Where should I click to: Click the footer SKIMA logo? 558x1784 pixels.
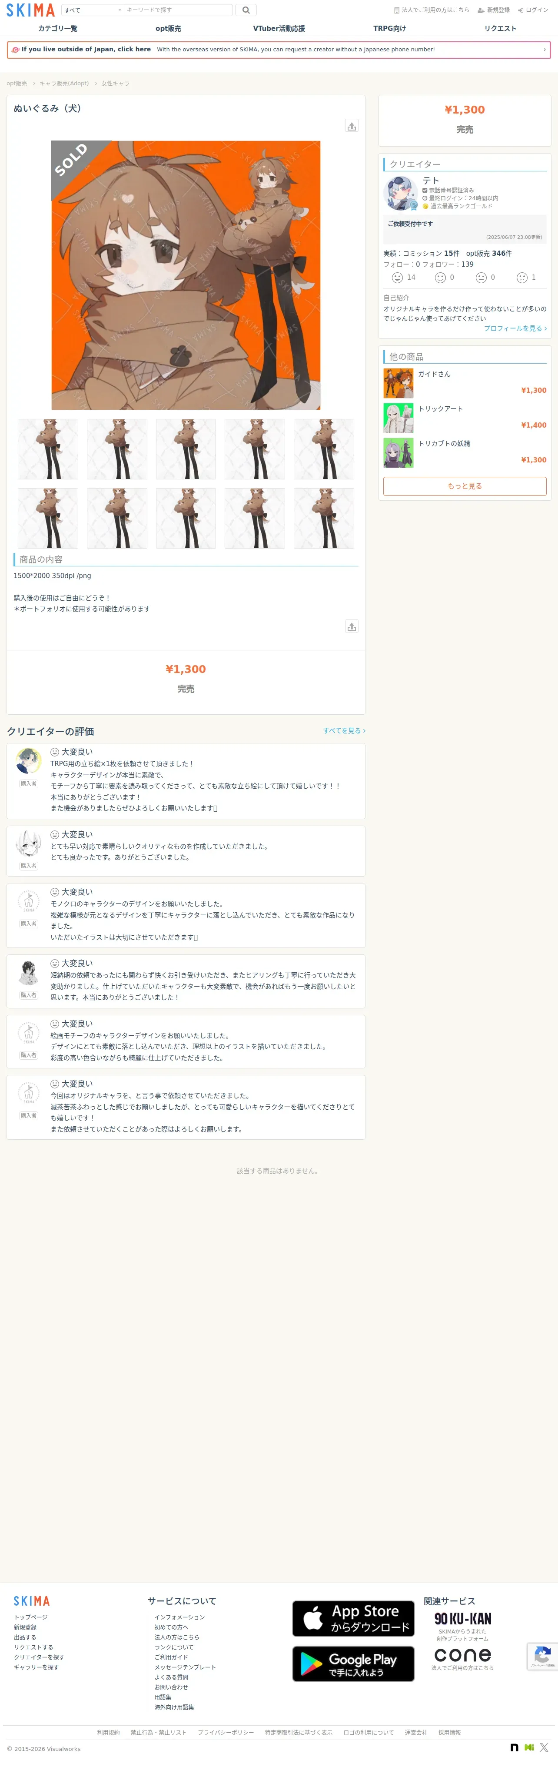pyautogui.click(x=32, y=1600)
